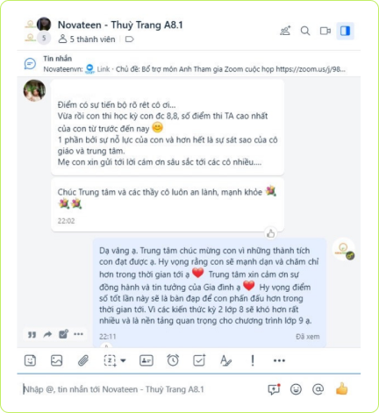The width and height of the screenshot is (379, 413).
Task: Start a video call
Action: (x=325, y=31)
